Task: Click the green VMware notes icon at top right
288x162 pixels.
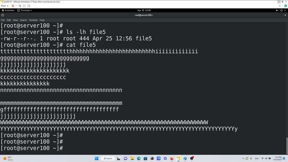Action: tap(285, 6)
